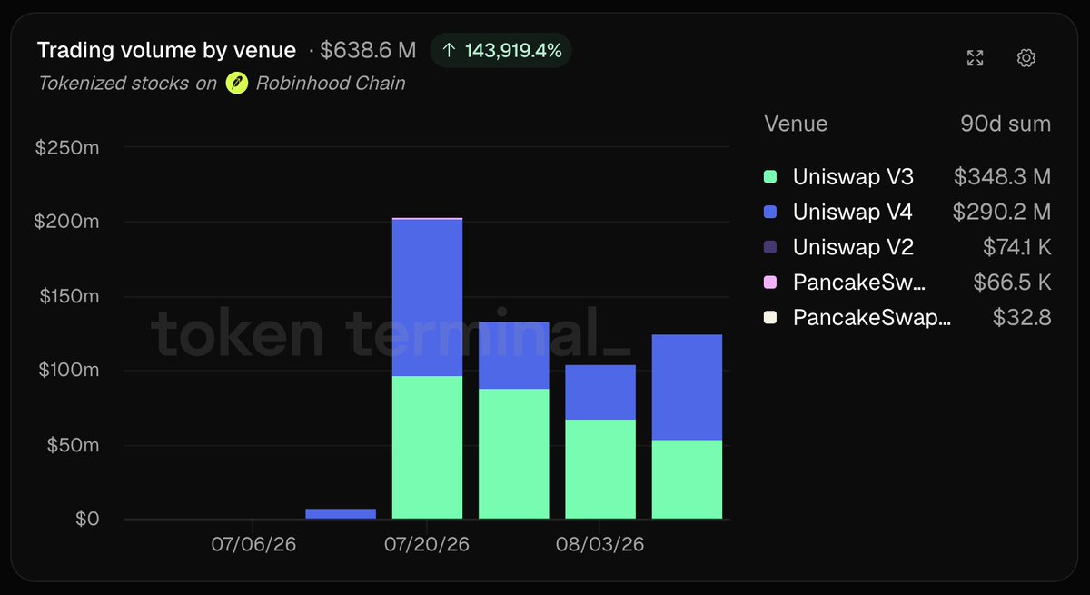Click the small blue bar left of 07/20/26
The image size is (1090, 595).
[341, 514]
